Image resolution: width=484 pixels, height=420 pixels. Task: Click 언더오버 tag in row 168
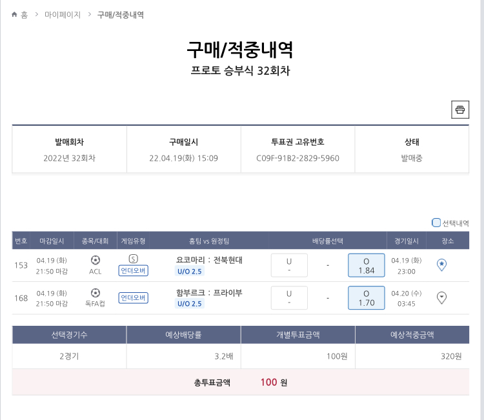pyautogui.click(x=133, y=298)
